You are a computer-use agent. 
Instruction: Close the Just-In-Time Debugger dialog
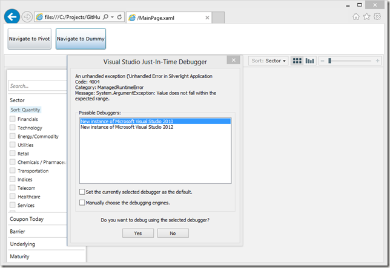(x=233, y=60)
